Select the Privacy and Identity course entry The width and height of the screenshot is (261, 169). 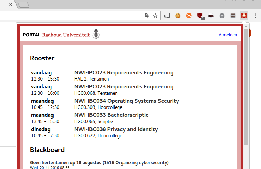pos(116,129)
